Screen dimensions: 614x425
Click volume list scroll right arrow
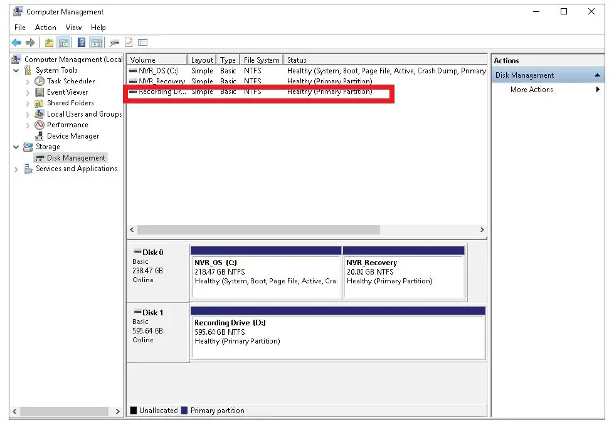(x=482, y=229)
